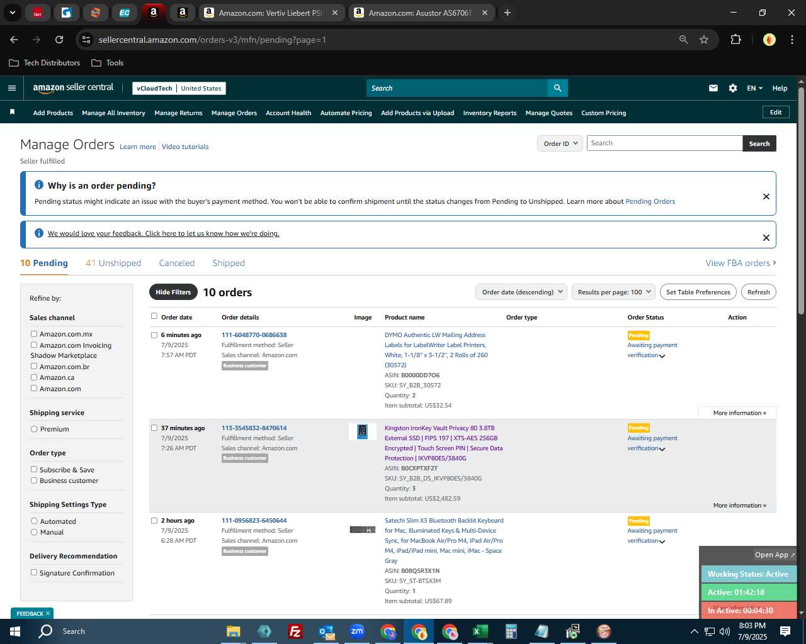Open Excel from the taskbar
Viewport: 806px width, 644px height.
pyautogui.click(x=480, y=631)
